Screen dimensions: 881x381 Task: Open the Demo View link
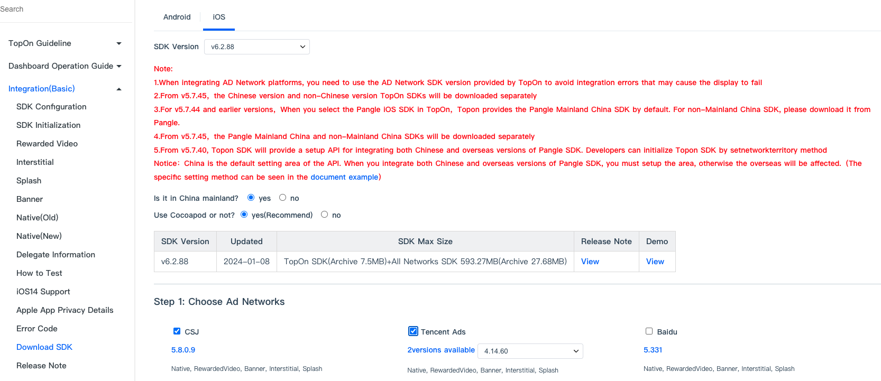click(655, 262)
